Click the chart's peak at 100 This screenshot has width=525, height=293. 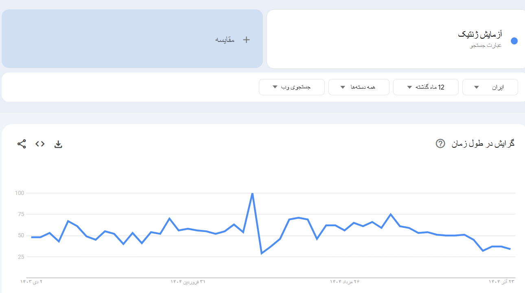[x=252, y=193]
